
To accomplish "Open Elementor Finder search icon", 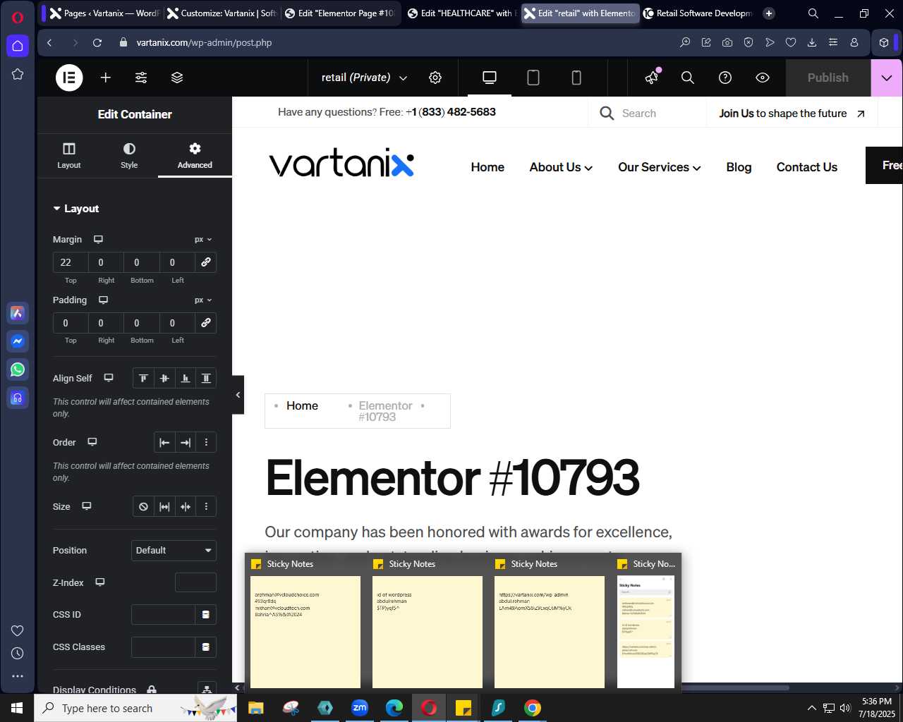I will point(688,78).
